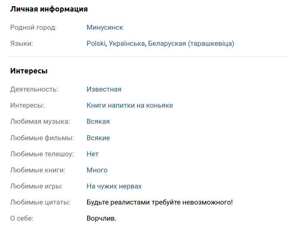Open favorite books link Много
The height and width of the screenshot is (226, 297).
click(x=97, y=170)
